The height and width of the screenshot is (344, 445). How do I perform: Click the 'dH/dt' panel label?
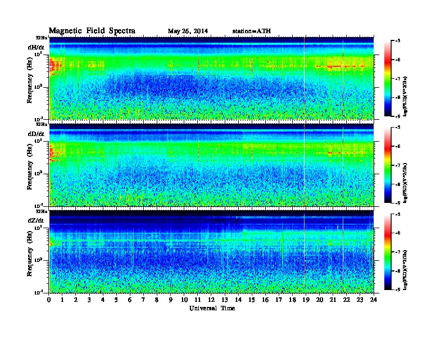pos(36,47)
